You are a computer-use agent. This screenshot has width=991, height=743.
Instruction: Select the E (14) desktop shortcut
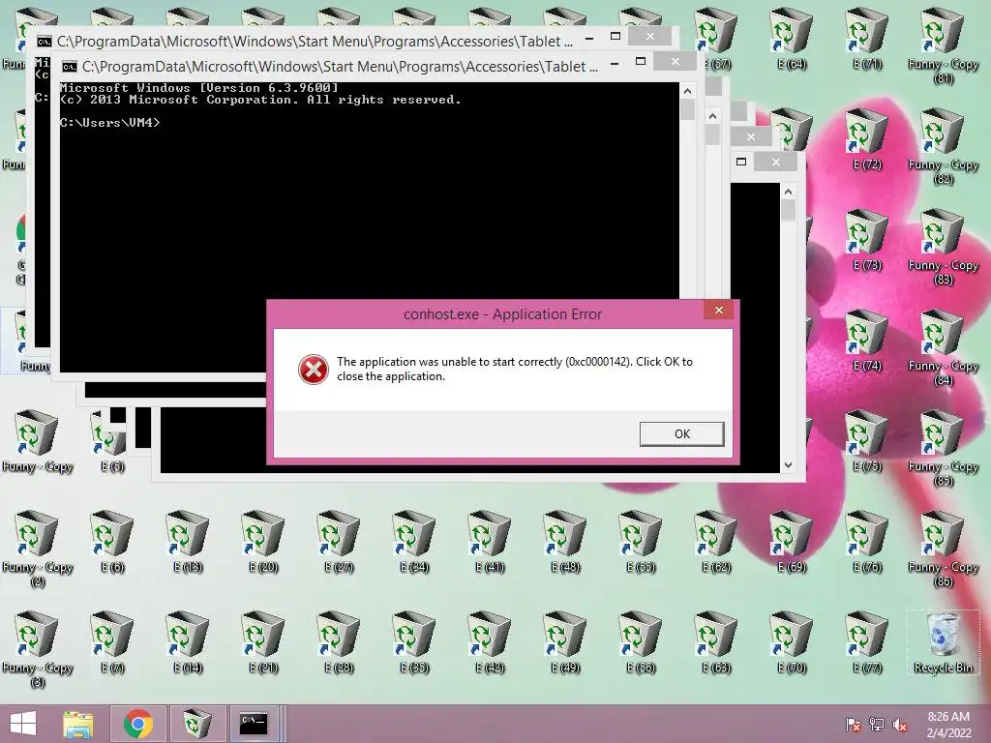coord(188,642)
